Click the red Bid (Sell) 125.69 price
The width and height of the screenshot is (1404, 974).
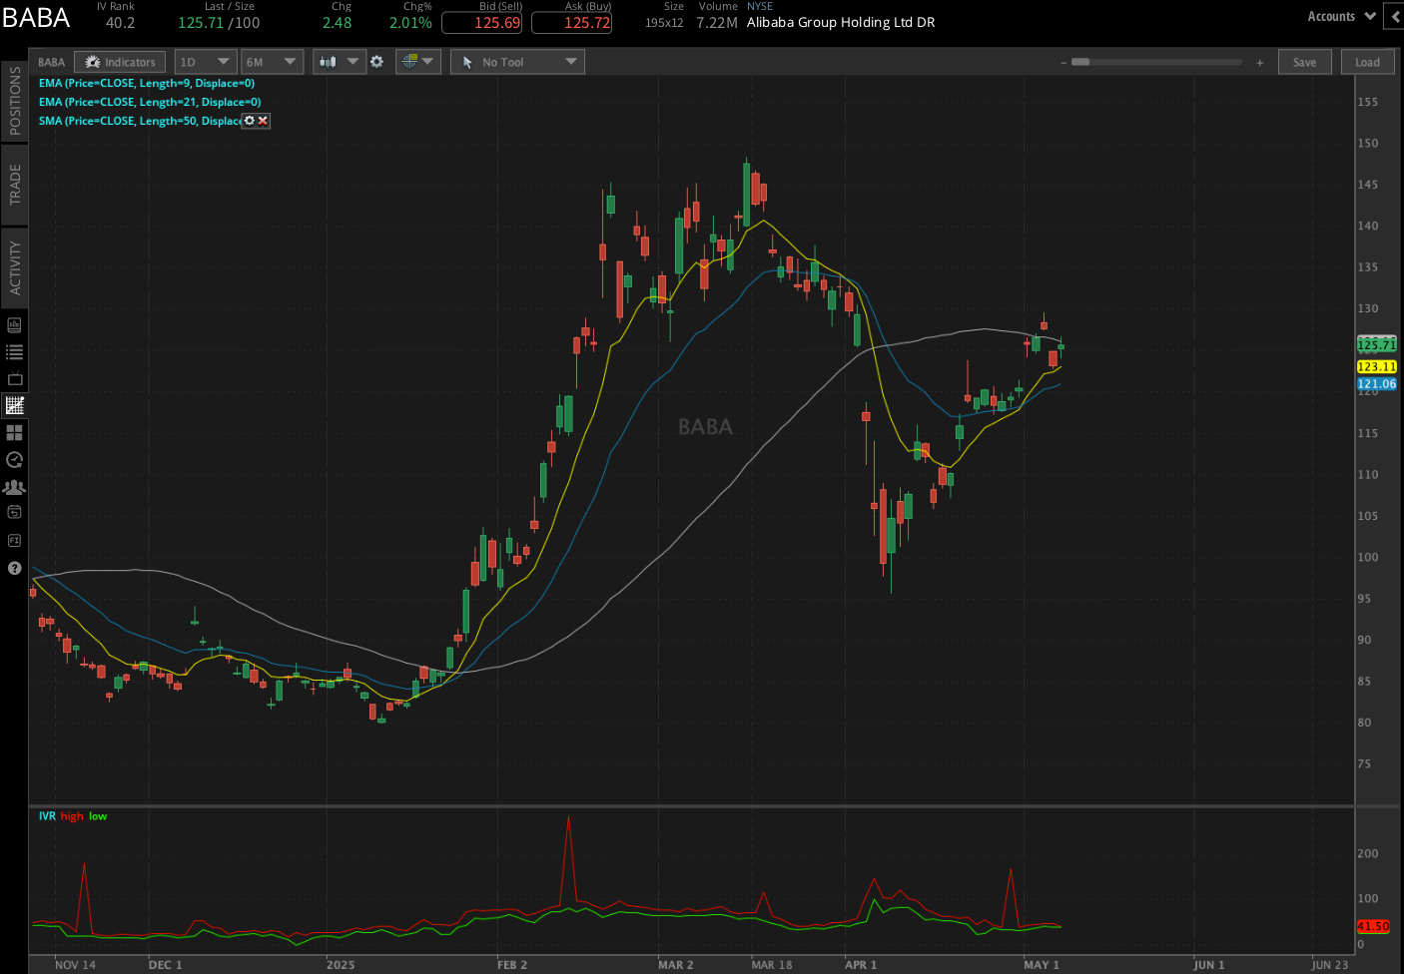[x=481, y=22]
